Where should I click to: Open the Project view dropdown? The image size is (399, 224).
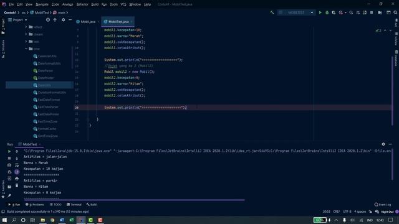[x=18, y=20]
